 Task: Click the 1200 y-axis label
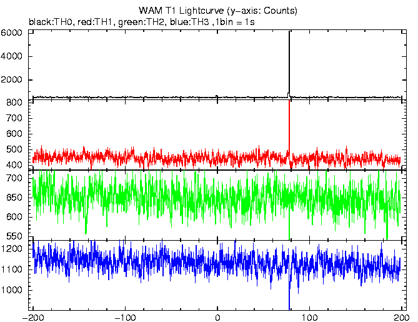[x=11, y=249]
